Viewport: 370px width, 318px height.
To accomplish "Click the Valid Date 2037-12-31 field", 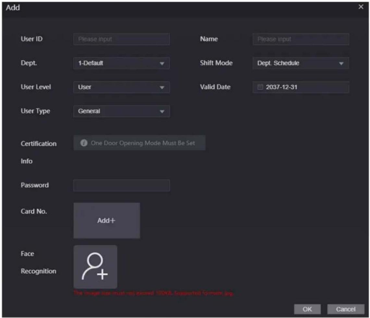I will [301, 87].
